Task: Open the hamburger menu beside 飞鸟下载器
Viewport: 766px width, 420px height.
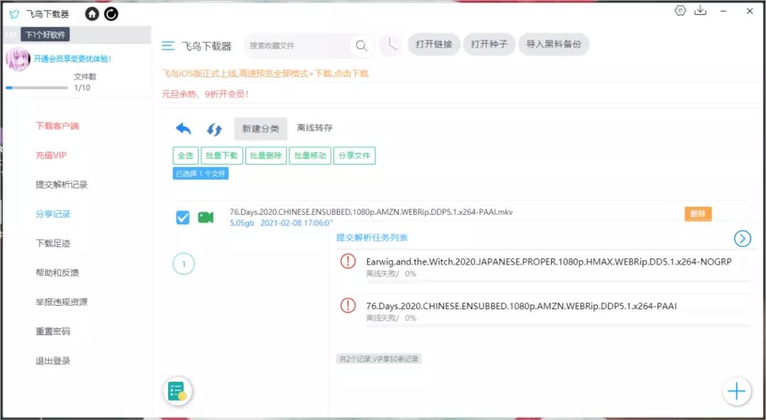Action: [x=168, y=45]
